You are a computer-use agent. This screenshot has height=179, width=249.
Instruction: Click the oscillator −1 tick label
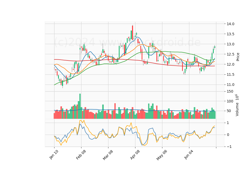pyautogui.click(x=229, y=147)
